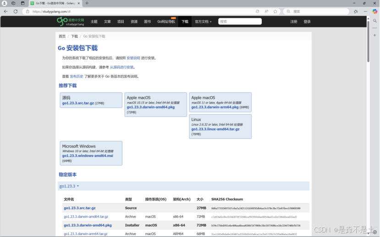Click the 稳定版本 section heading
380x237 pixels.
(x=68, y=175)
